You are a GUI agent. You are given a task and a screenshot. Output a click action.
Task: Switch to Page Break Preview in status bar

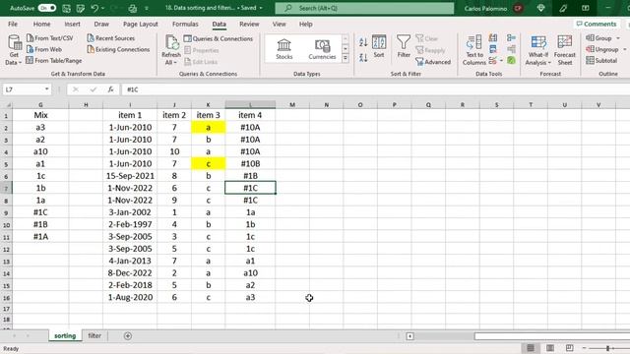coord(569,348)
